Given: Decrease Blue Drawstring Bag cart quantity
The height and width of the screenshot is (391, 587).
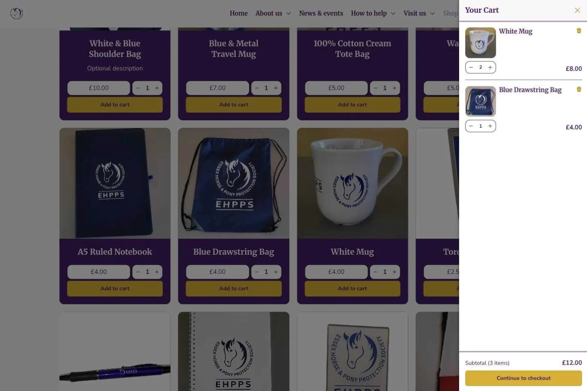Looking at the screenshot, I should (471, 126).
